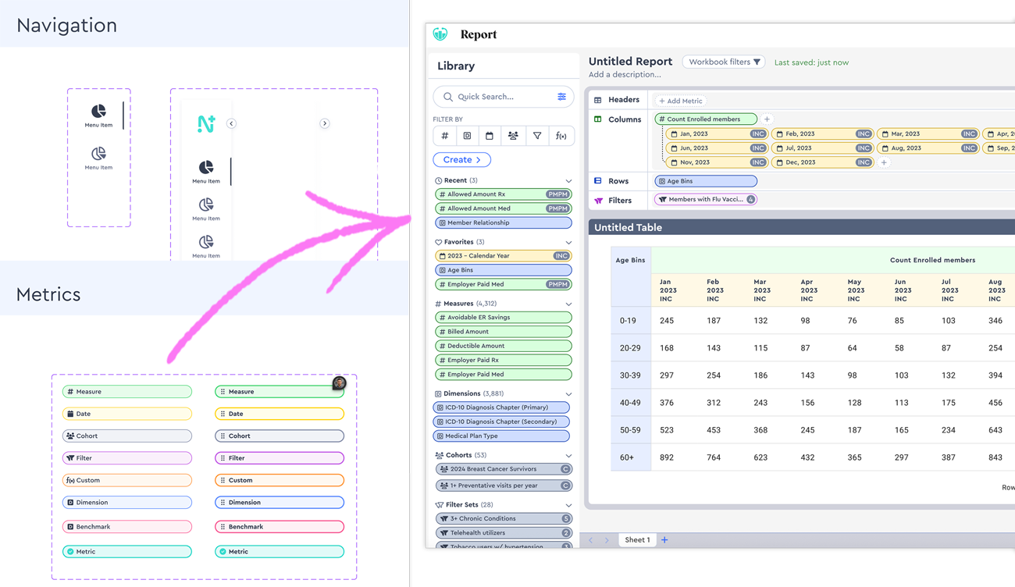This screenshot has width=1015, height=587.
Task: Filter library by custom f(x) icon
Action: click(561, 136)
